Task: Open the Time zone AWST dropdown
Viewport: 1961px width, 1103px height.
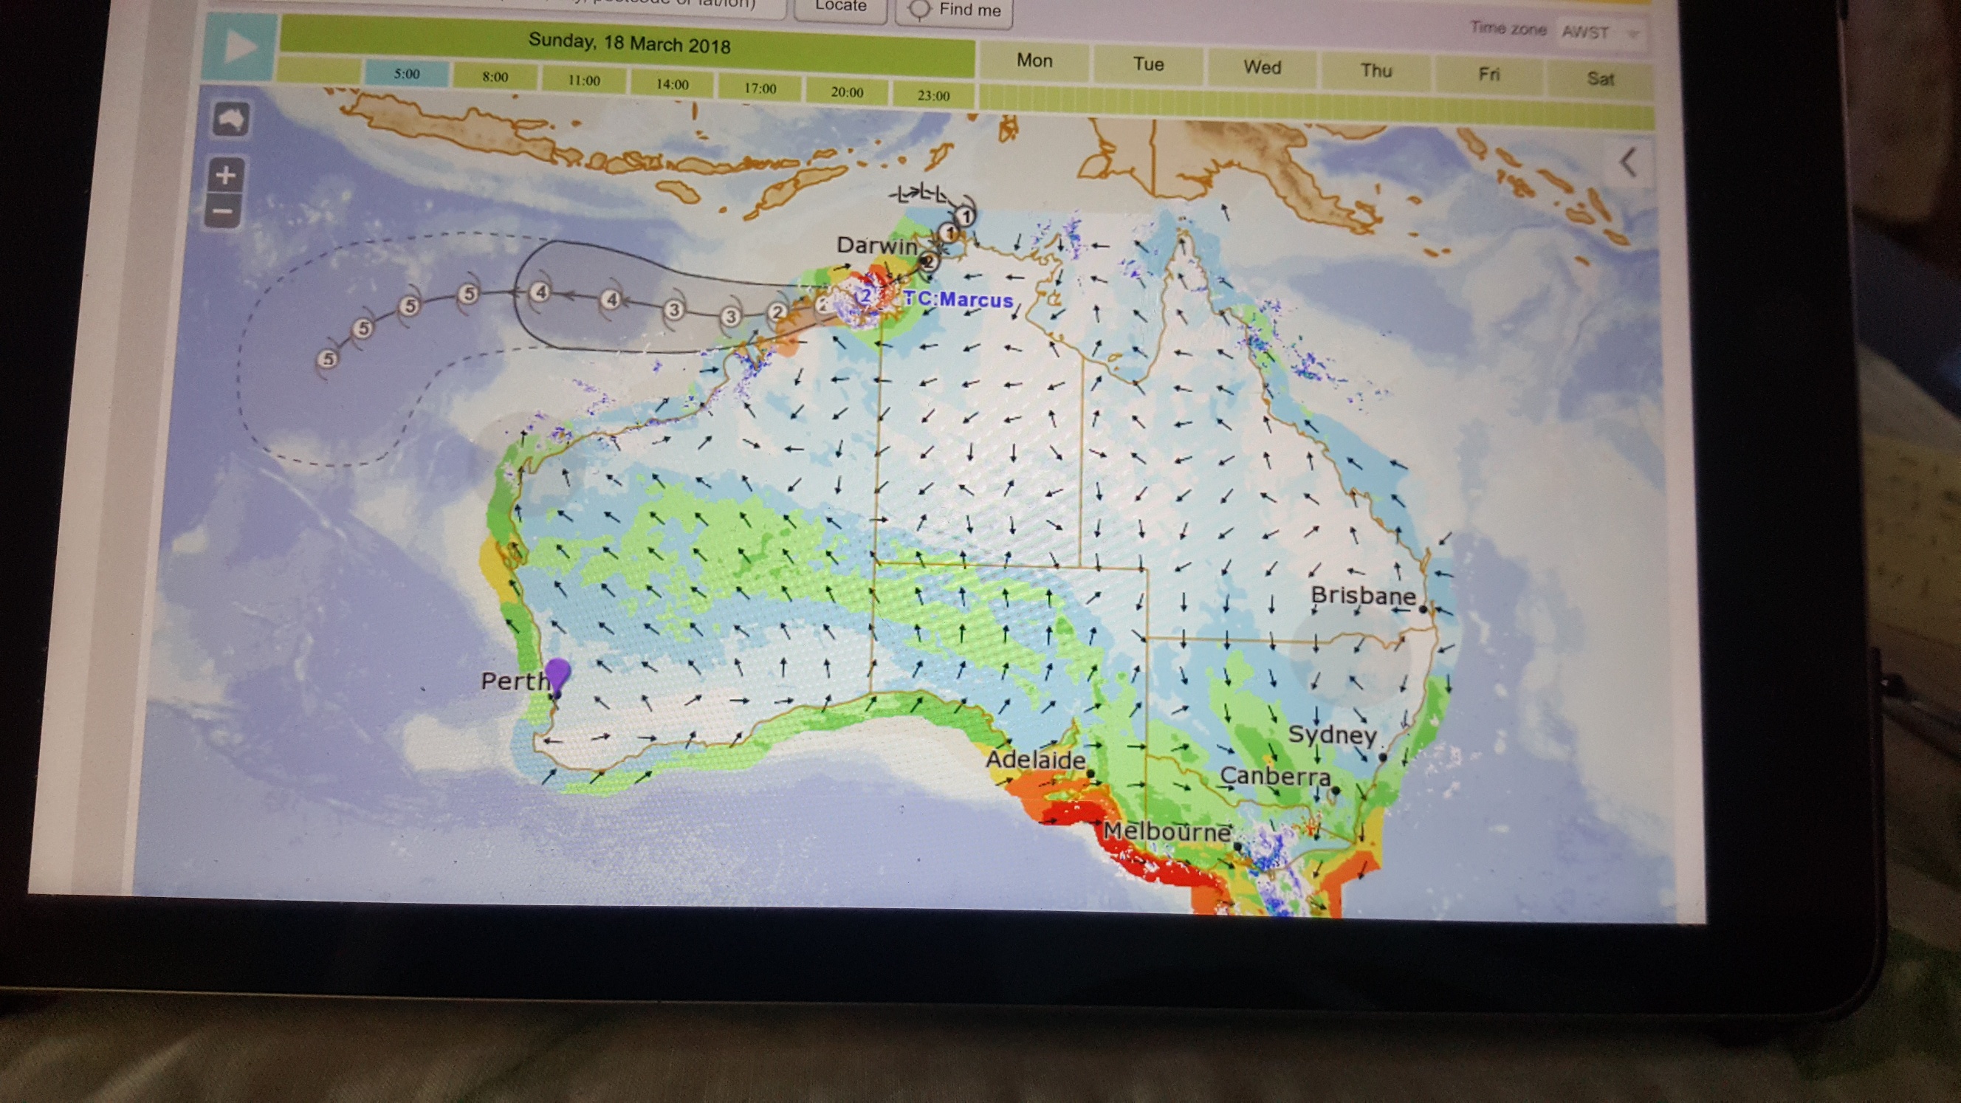Action: click(1598, 32)
